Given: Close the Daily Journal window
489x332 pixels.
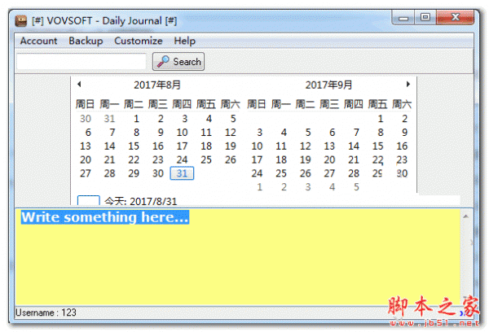Looking at the screenshot, I should 456,17.
